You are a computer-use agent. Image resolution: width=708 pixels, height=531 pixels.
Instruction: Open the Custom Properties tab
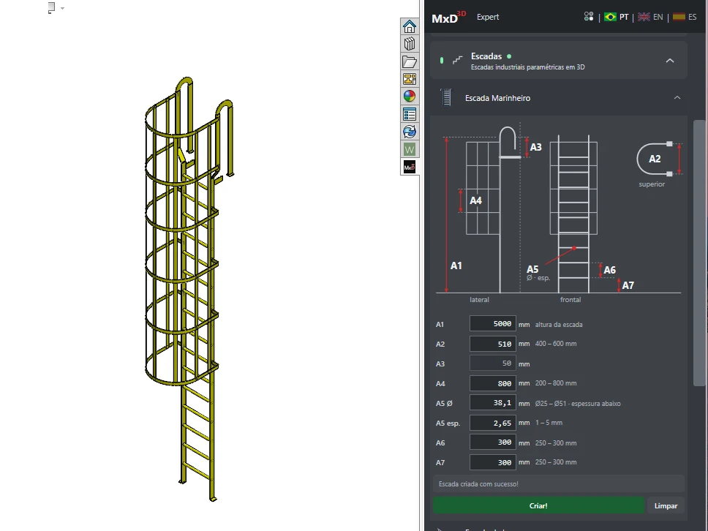tap(410, 114)
